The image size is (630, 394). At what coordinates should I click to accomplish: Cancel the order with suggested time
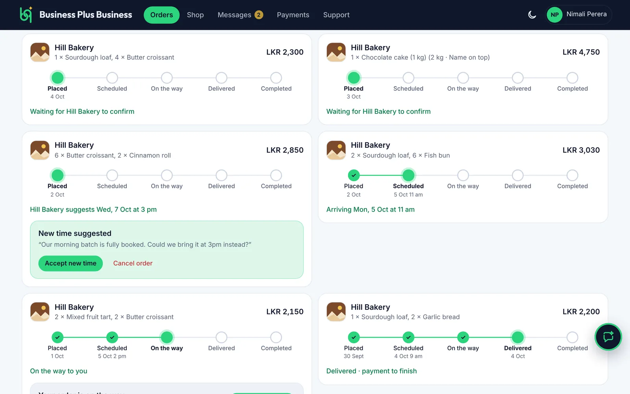(133, 263)
